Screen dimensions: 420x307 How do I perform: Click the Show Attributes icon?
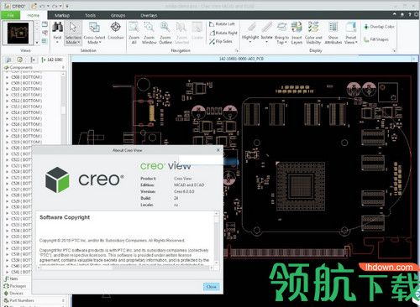click(333, 28)
